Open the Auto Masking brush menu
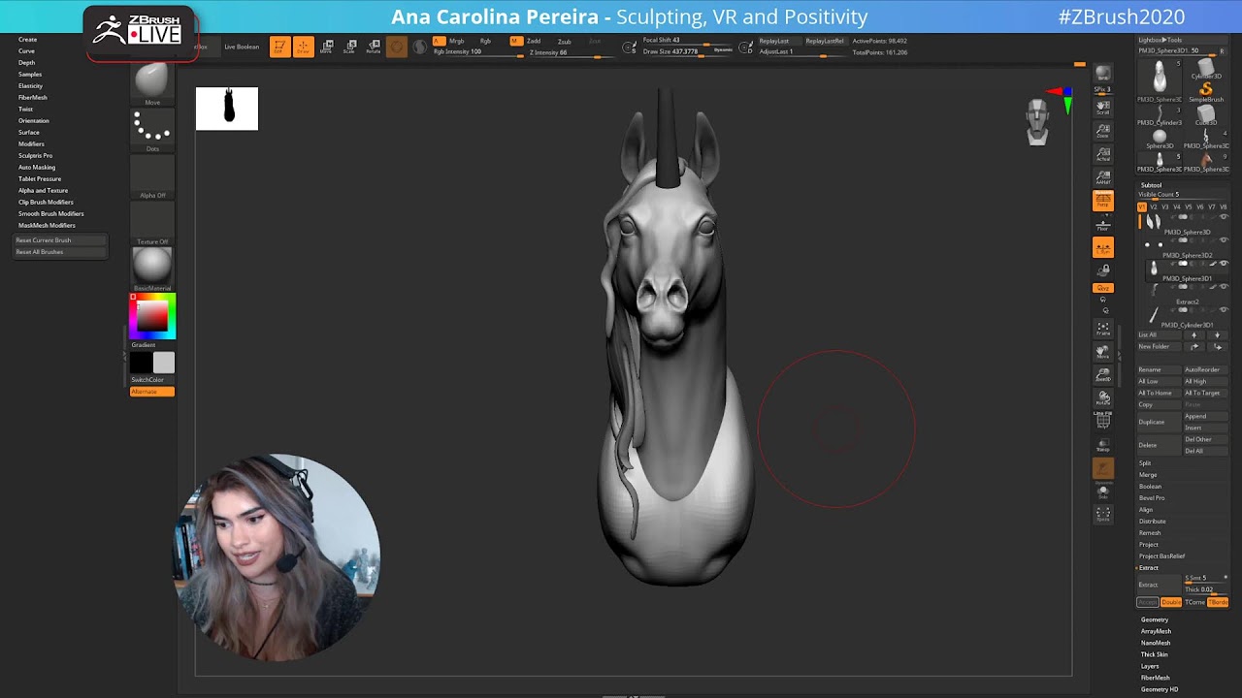Screen dimensions: 1242x698 [37, 167]
